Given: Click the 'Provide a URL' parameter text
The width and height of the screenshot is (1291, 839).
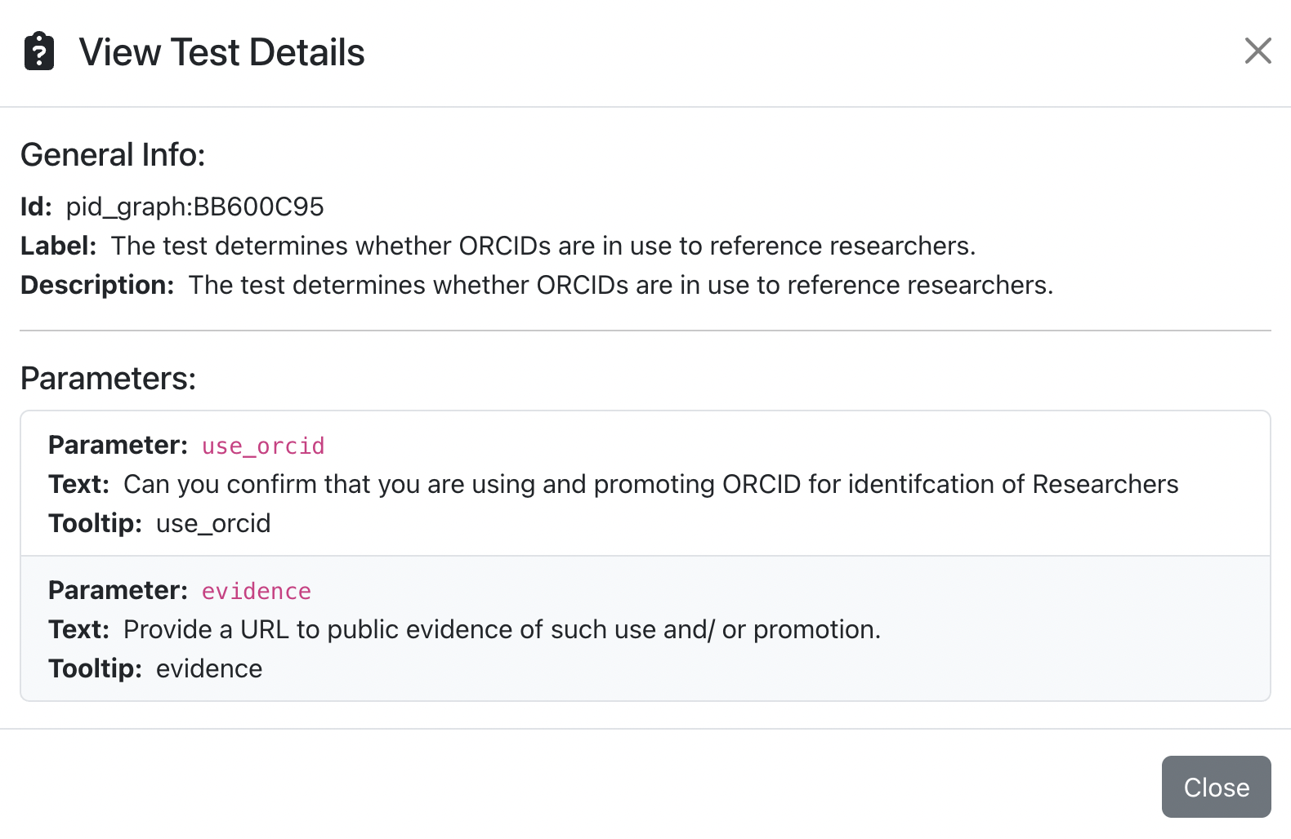Looking at the screenshot, I should pyautogui.click(x=502, y=629).
